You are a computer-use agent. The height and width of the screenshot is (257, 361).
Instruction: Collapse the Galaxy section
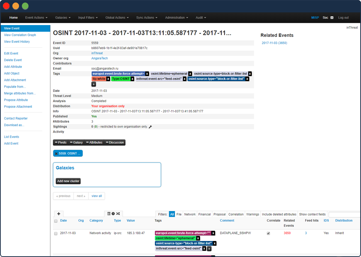76,142
